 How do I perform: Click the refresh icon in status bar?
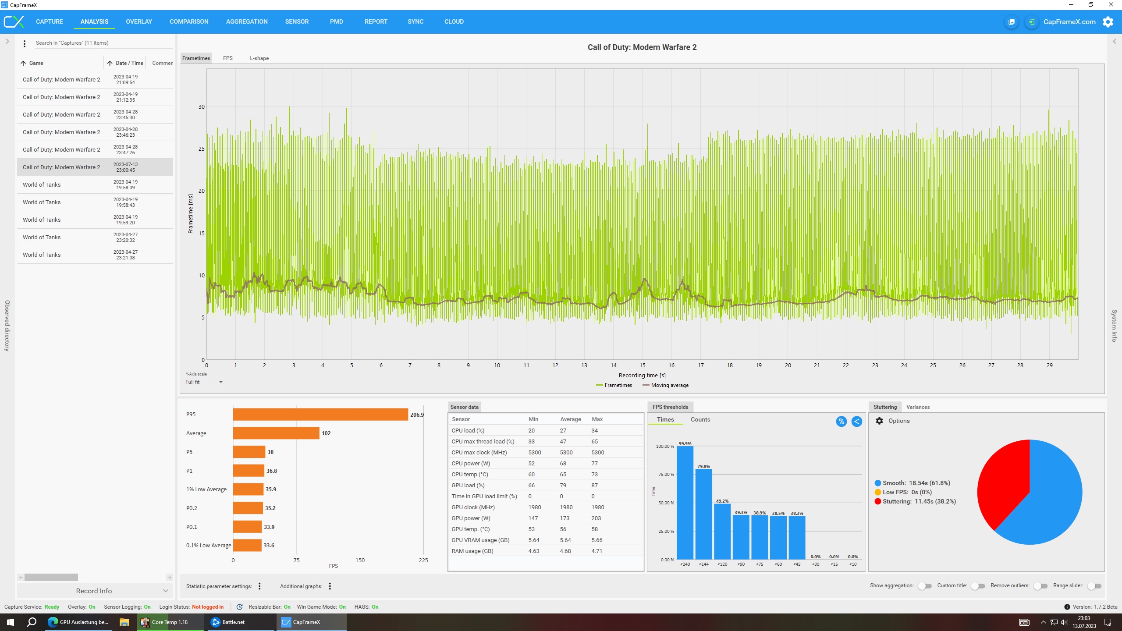239,607
